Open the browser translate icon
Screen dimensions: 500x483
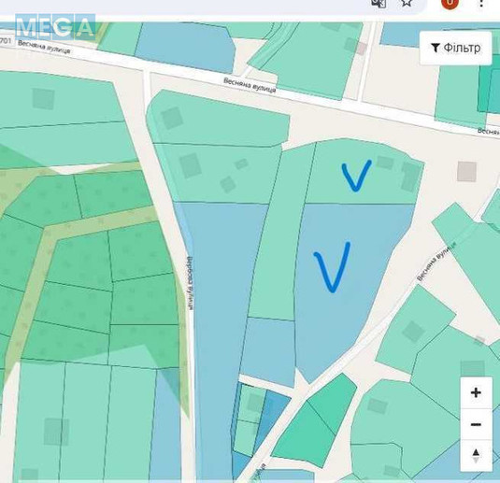379,3
